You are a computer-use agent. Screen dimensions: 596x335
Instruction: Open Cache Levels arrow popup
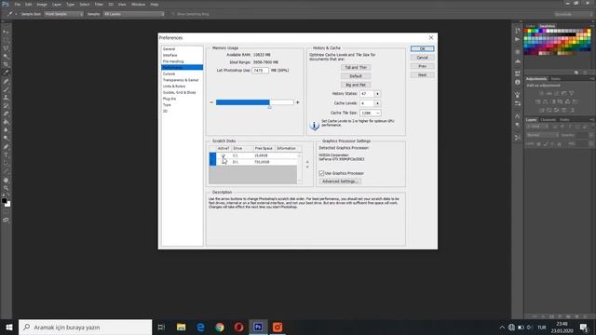(377, 103)
